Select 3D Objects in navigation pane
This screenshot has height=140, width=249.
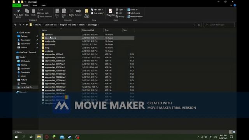click(25, 61)
